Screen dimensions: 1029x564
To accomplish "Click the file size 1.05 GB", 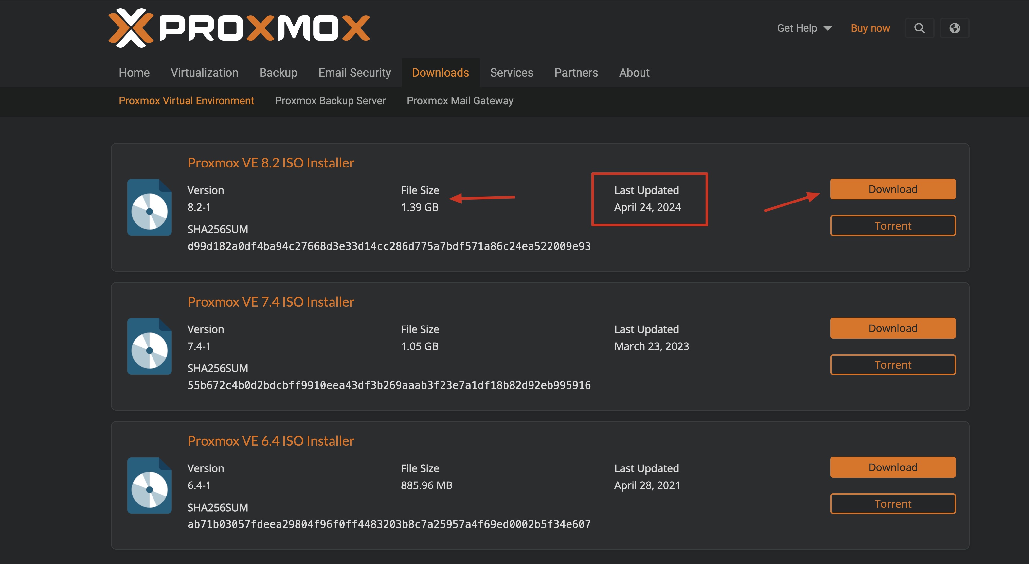I will 420,346.
